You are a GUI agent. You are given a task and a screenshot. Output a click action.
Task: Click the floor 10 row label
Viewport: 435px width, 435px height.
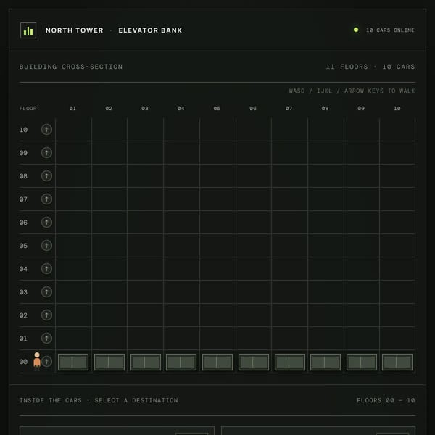24,130
